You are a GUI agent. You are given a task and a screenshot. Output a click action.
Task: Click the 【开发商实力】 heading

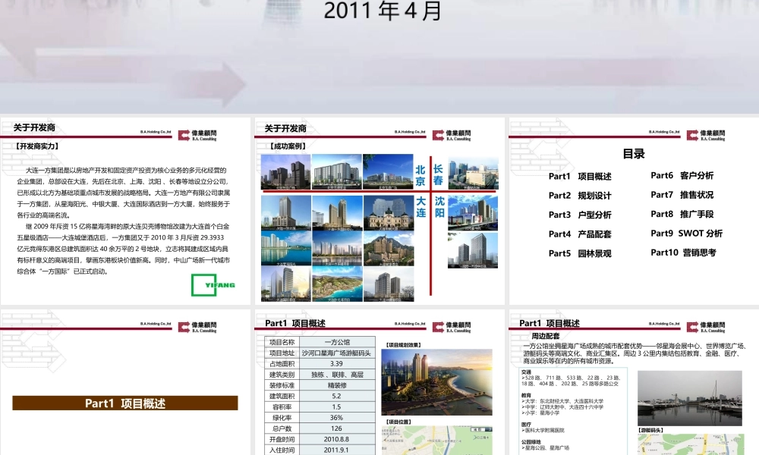(x=36, y=146)
